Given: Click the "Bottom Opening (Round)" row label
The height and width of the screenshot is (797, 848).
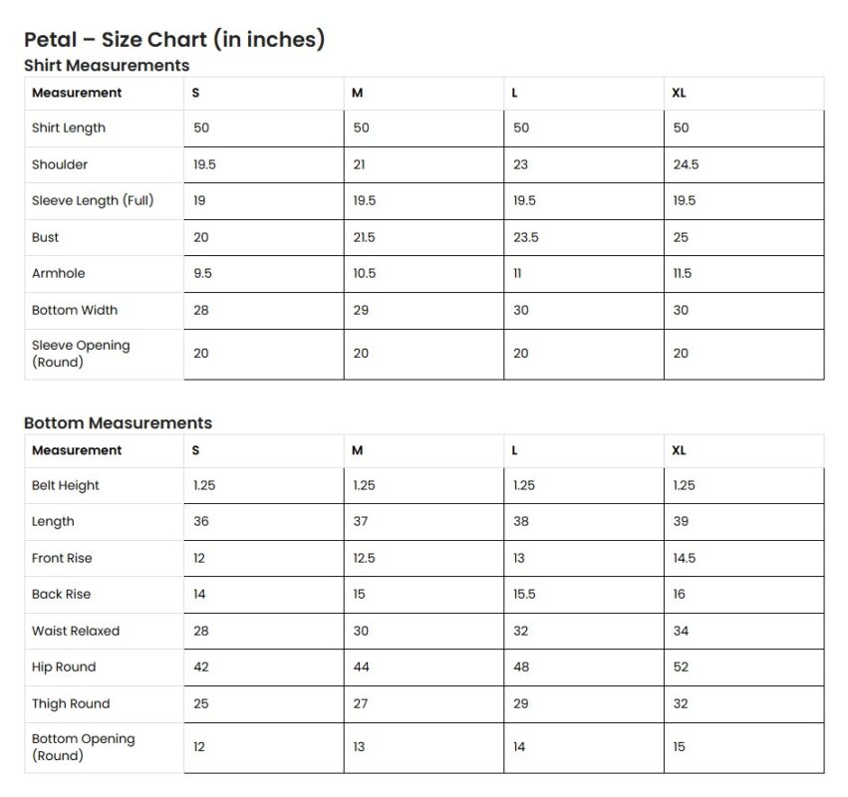Looking at the screenshot, I should 83,747.
